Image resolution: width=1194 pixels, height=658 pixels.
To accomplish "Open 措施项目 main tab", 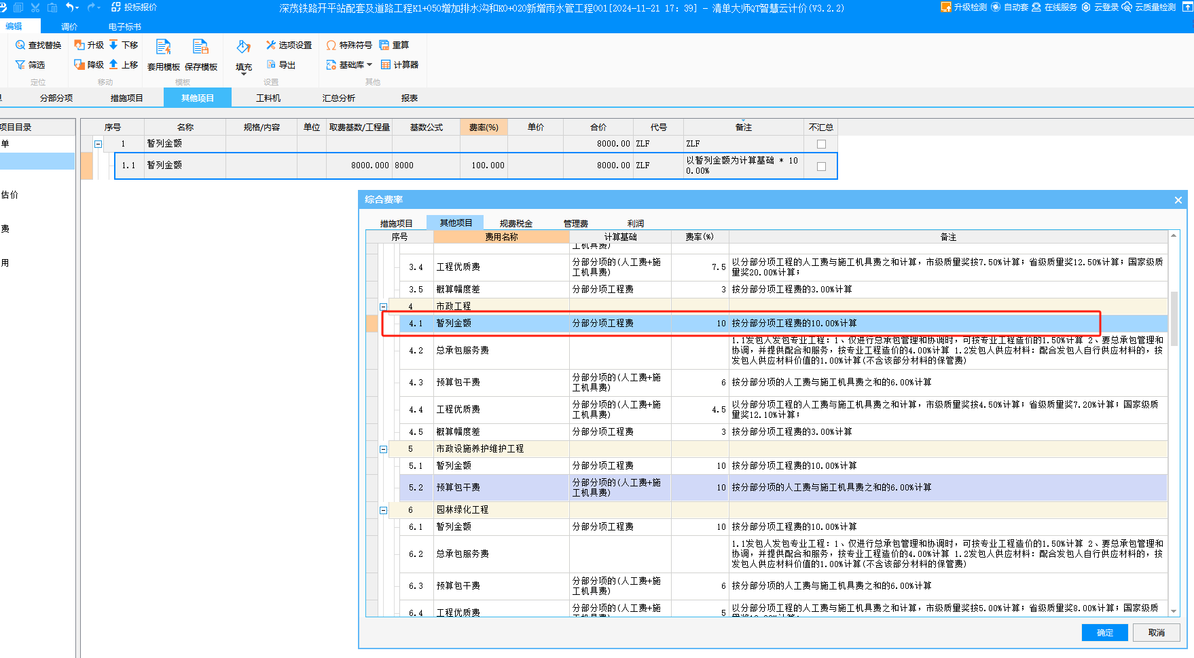I will 127,98.
